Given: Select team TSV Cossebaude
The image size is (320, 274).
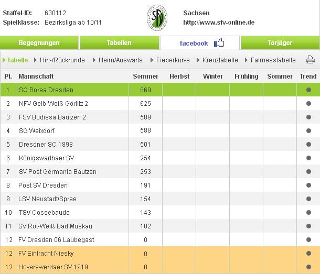Looking at the screenshot, I should coord(44,212).
